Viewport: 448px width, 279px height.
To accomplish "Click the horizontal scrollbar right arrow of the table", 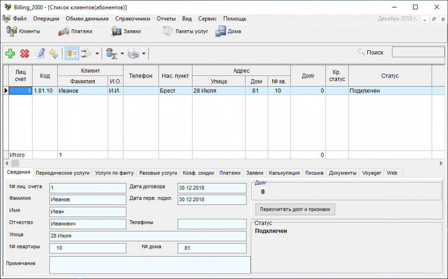I will click(x=441, y=163).
